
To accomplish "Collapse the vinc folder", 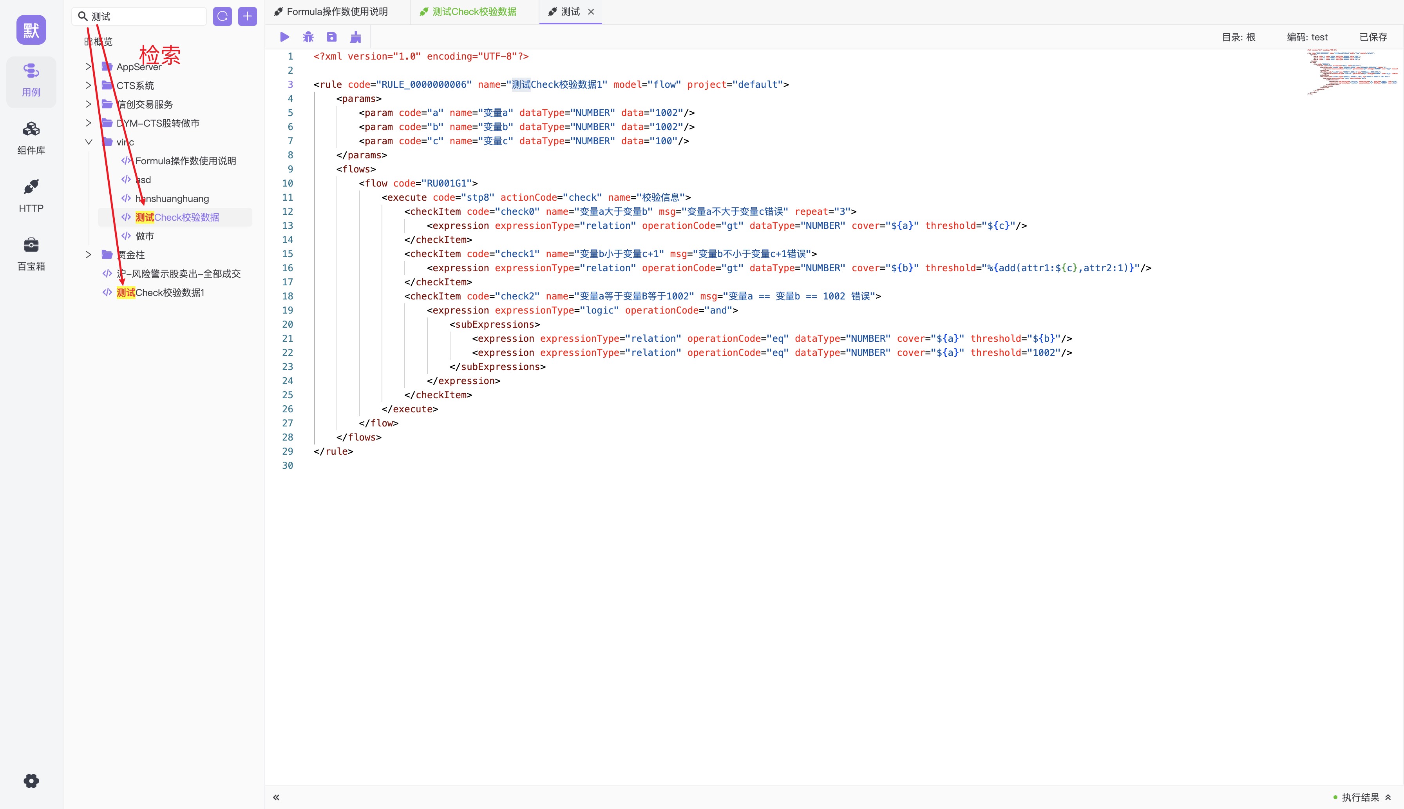I will 88,141.
